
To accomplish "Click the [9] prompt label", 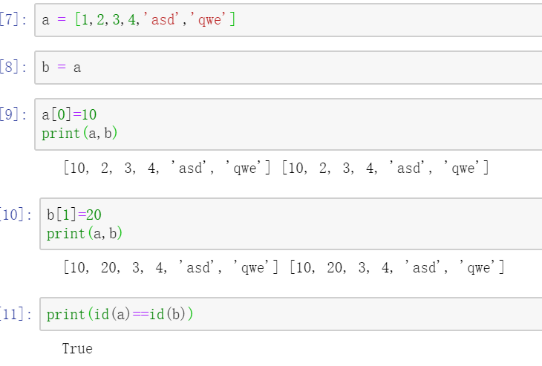I will (13, 114).
